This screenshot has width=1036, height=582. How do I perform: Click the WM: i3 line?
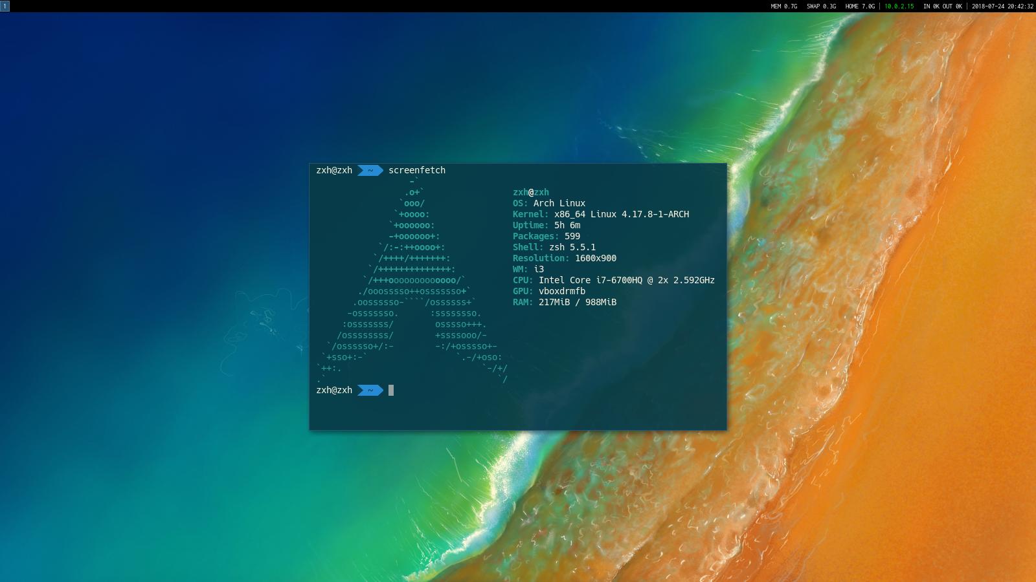tap(528, 269)
